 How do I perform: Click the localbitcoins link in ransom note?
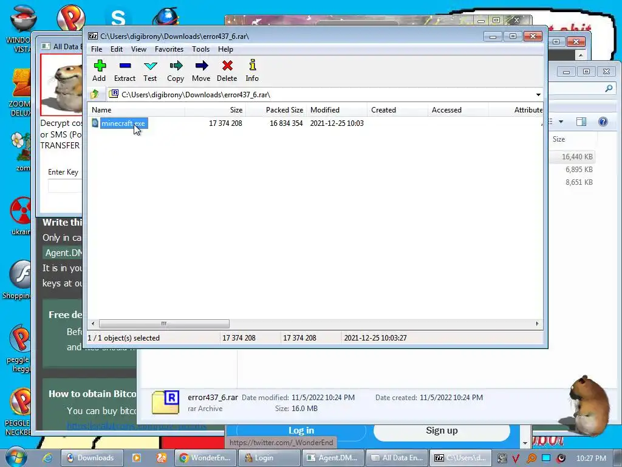[136, 426]
